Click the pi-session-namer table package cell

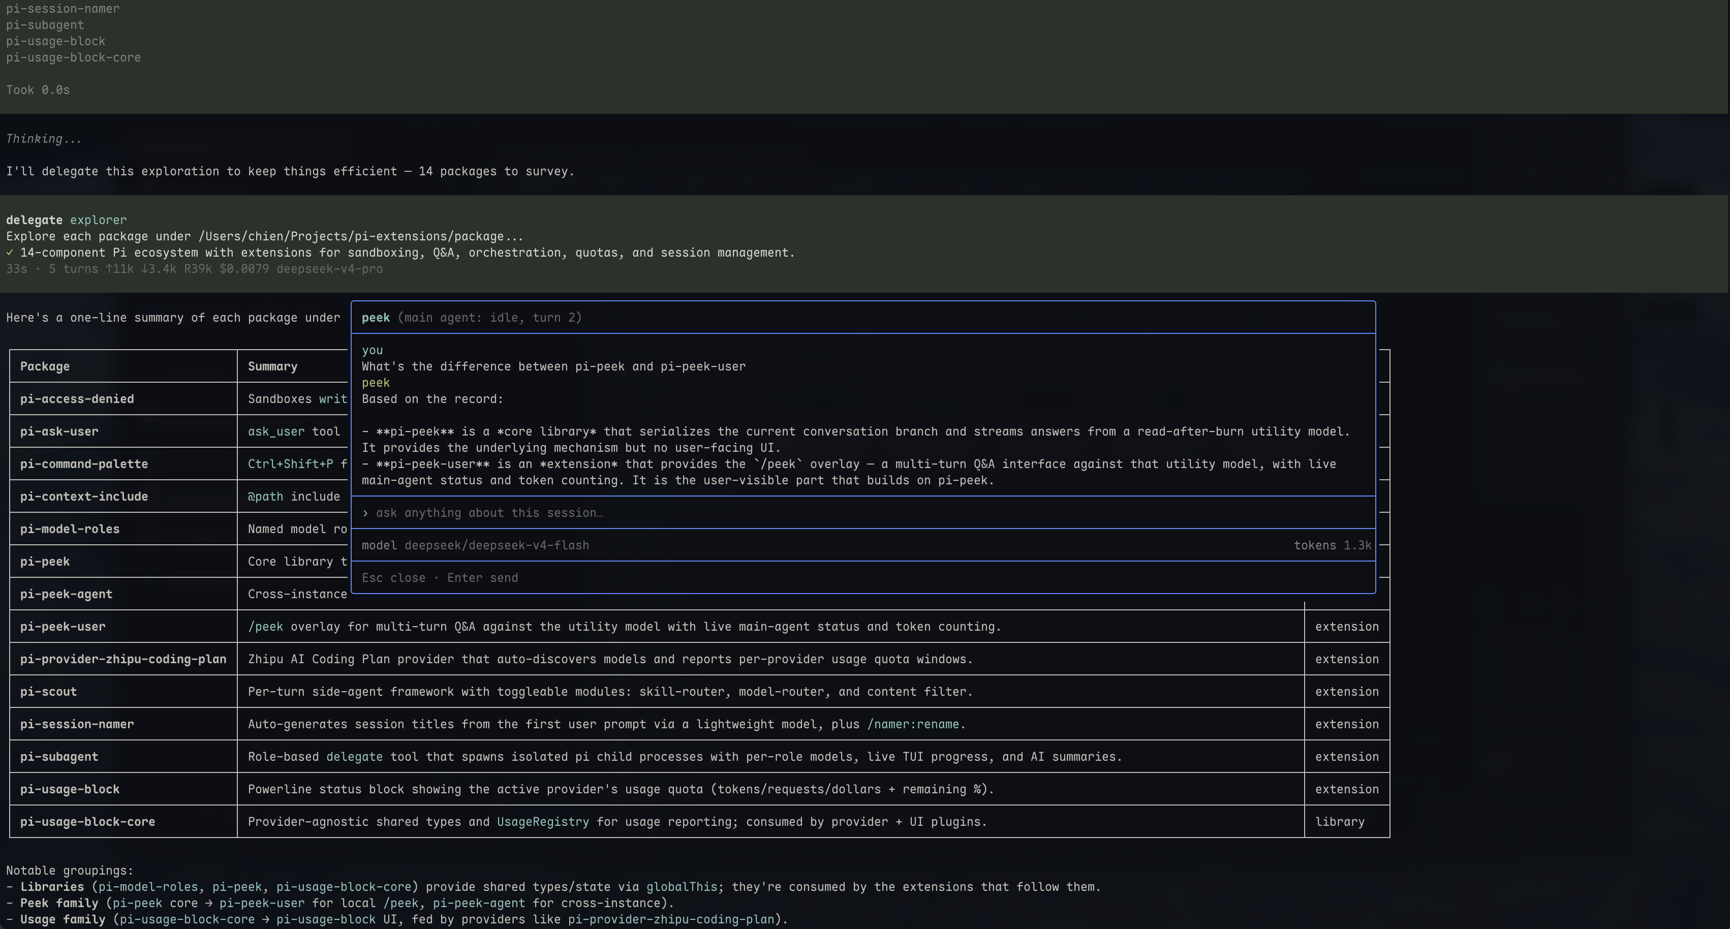[x=123, y=724]
